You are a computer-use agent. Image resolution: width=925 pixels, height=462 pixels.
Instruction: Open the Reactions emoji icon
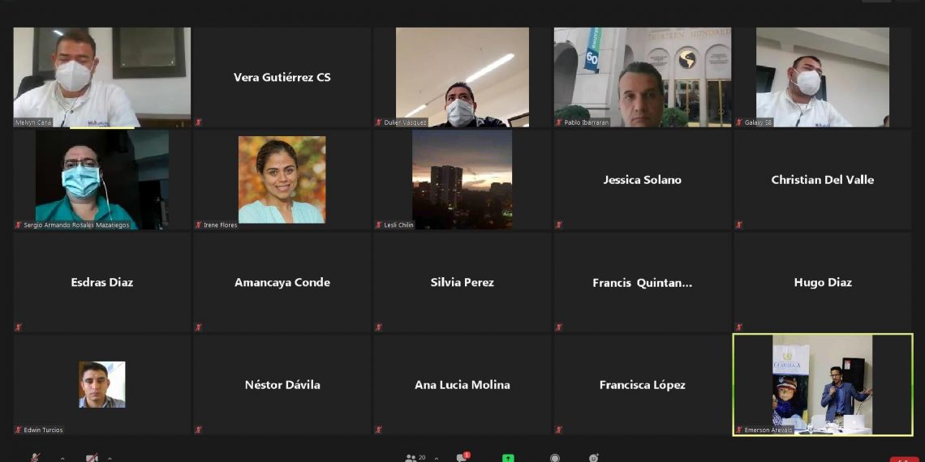point(593,458)
